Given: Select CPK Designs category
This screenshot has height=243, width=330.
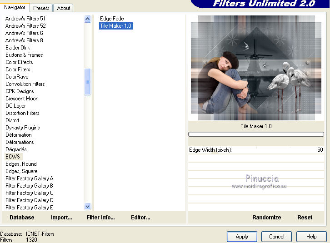Looking at the screenshot, I should point(20,91).
